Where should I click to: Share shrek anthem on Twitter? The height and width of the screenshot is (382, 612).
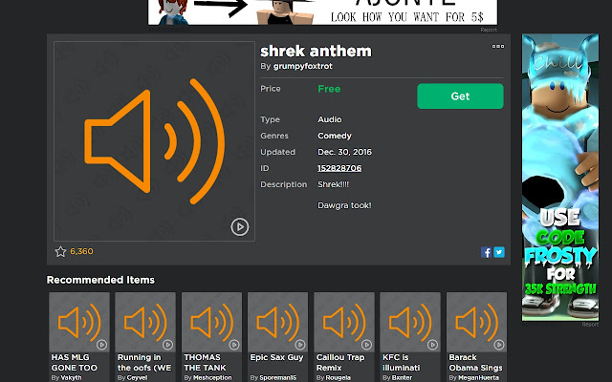pyautogui.click(x=499, y=252)
